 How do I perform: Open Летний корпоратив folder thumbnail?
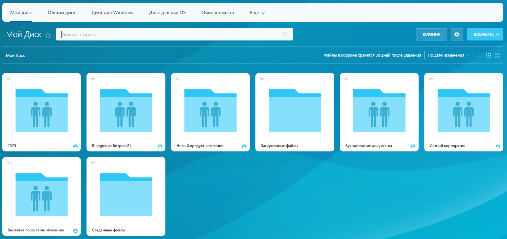464,110
